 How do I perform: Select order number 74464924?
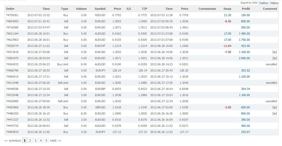coord(12,132)
